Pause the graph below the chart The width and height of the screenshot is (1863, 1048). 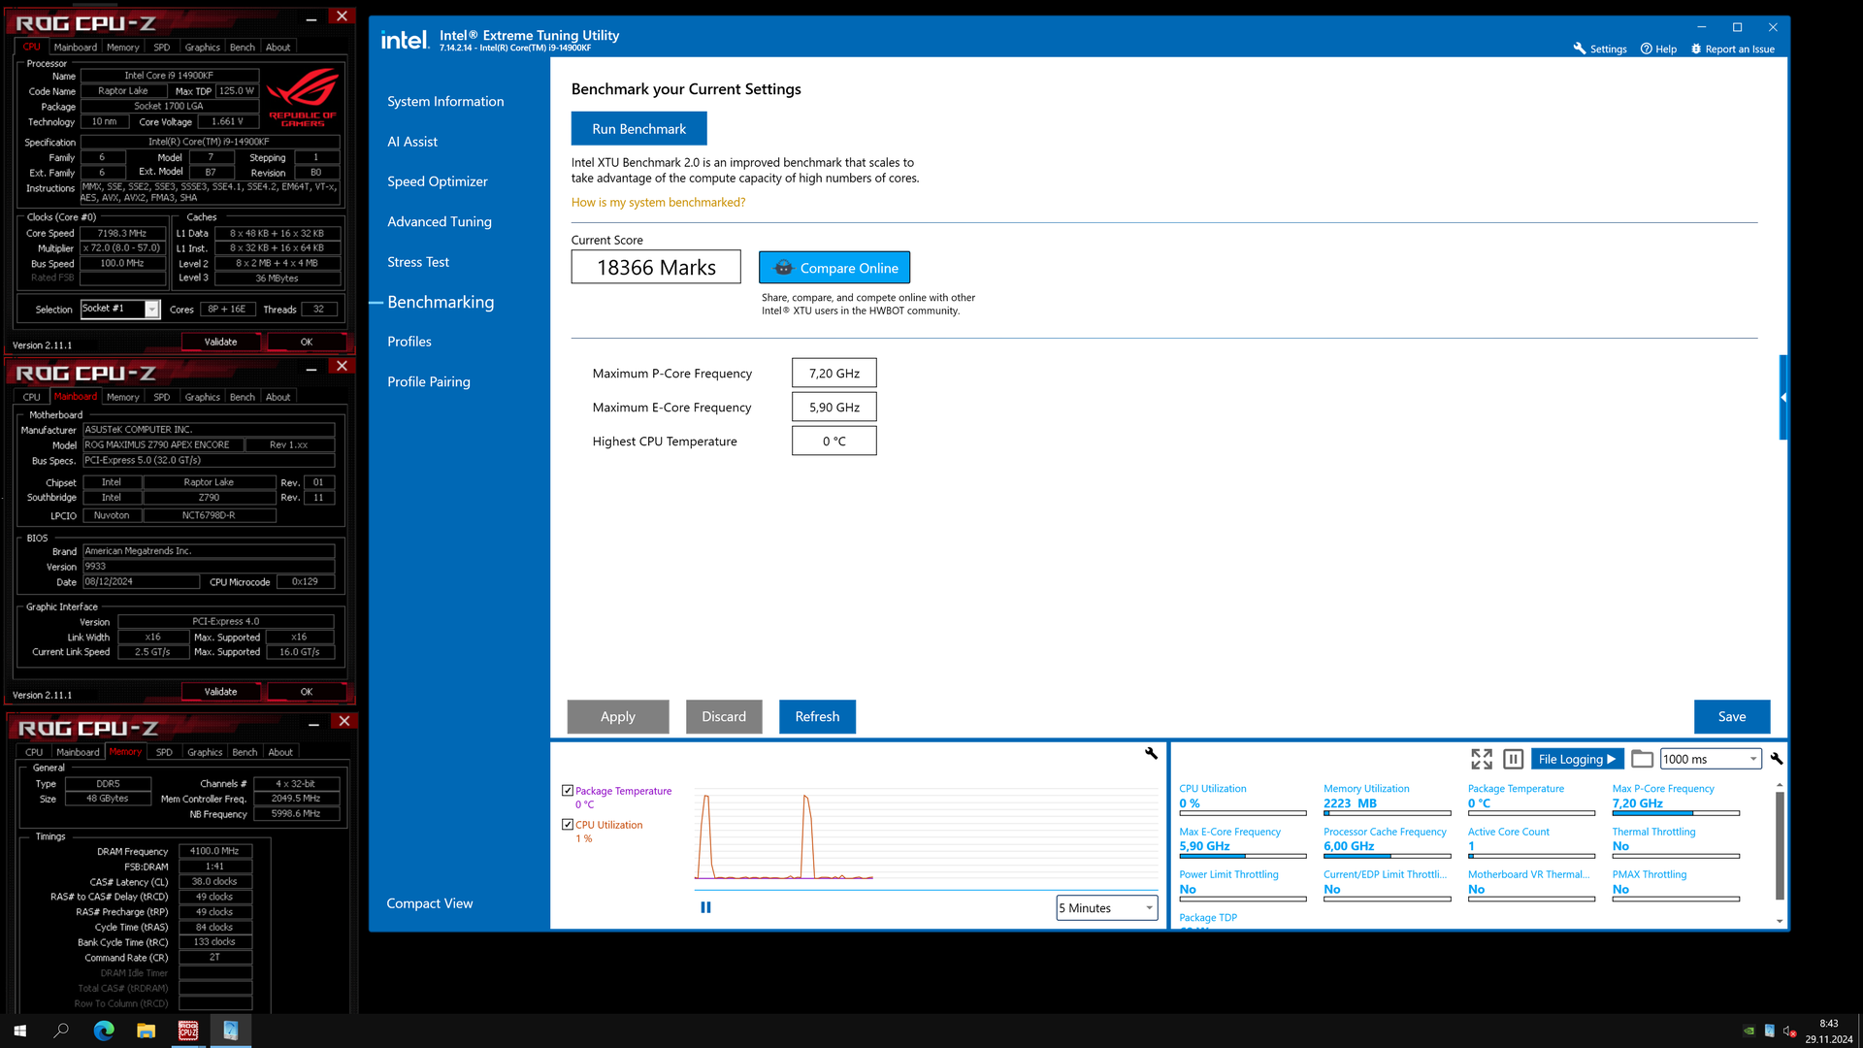tap(705, 907)
